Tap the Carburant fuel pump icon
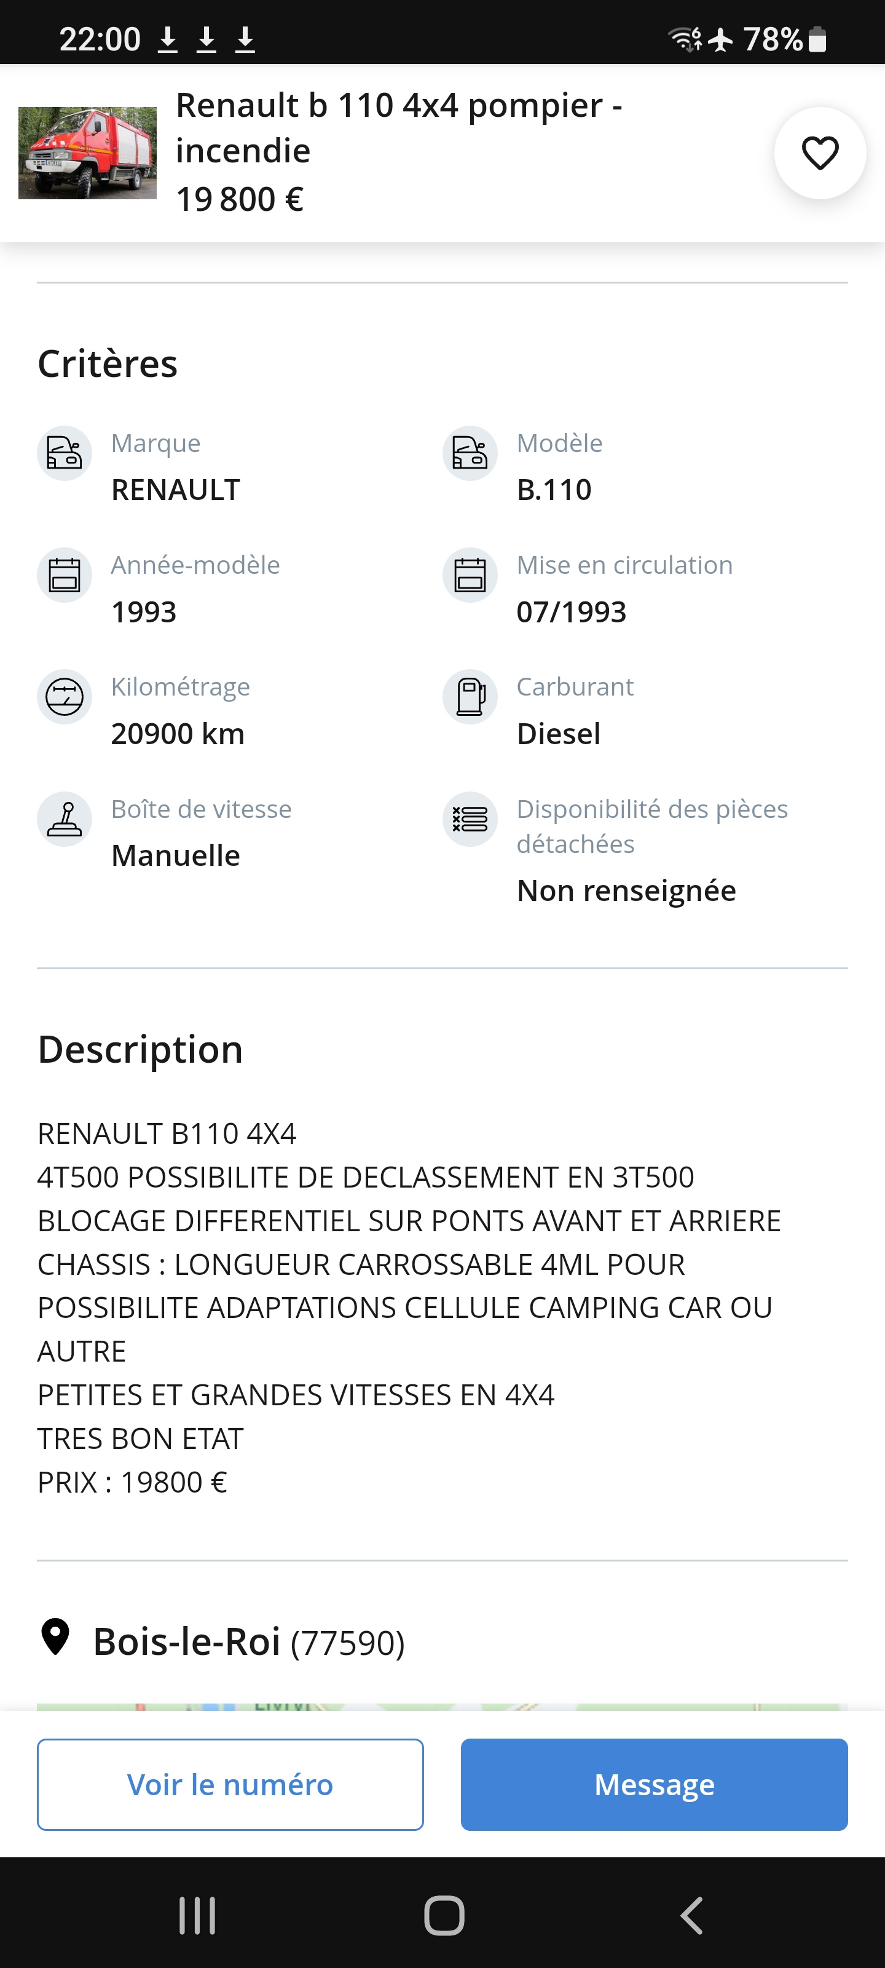 point(470,697)
